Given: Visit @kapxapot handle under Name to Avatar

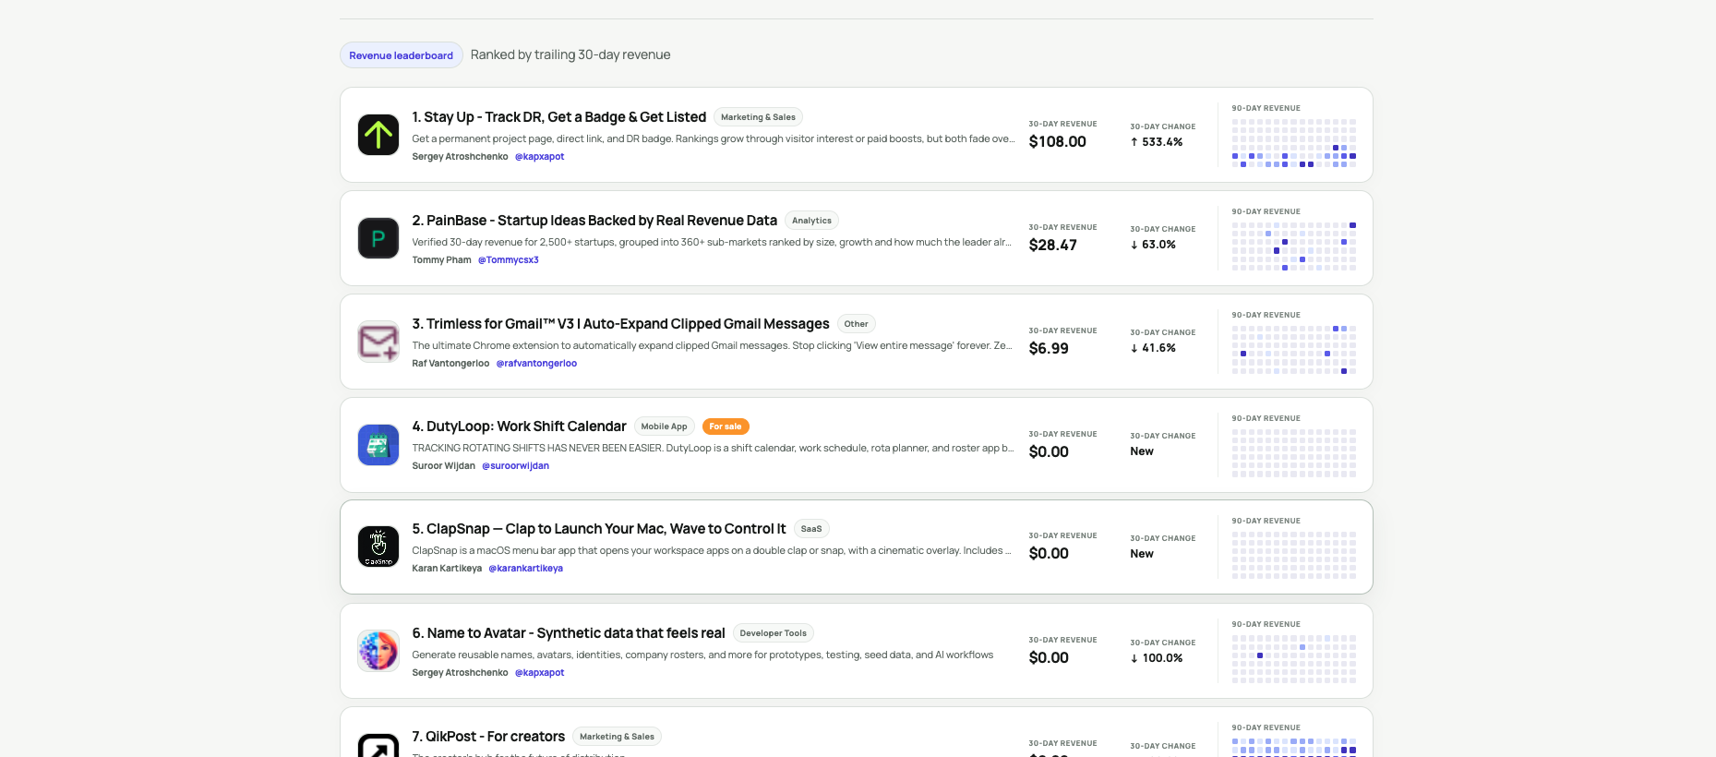Looking at the screenshot, I should tap(539, 673).
